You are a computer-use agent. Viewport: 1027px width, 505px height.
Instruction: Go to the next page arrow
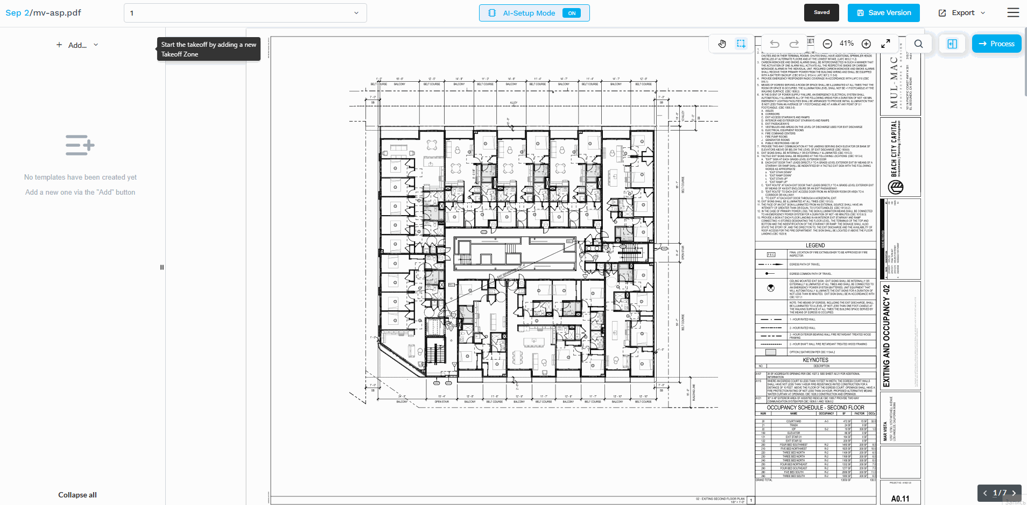(x=1014, y=493)
